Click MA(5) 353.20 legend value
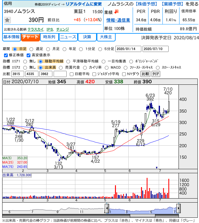Screen dimensions: 199x223 22,158
